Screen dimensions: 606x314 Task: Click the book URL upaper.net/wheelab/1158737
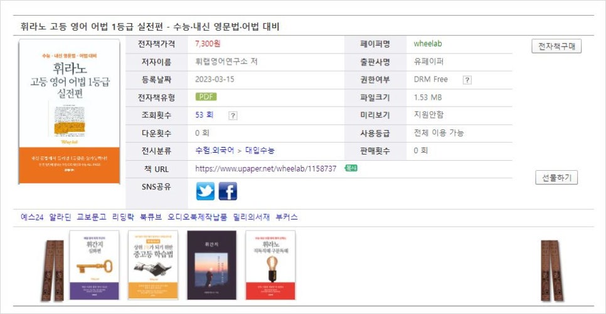(x=266, y=168)
